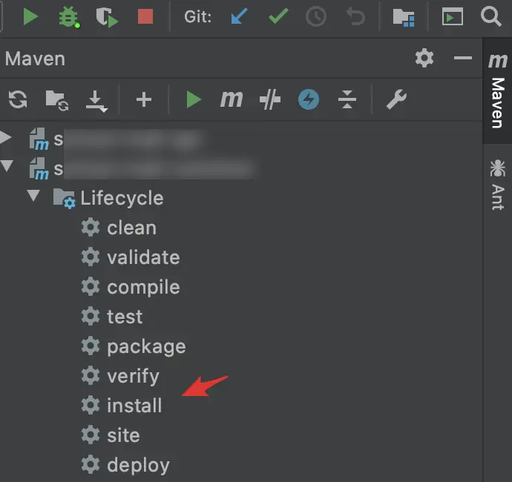Run selected Maven build green arrow
The height and width of the screenshot is (482, 512).
[194, 99]
